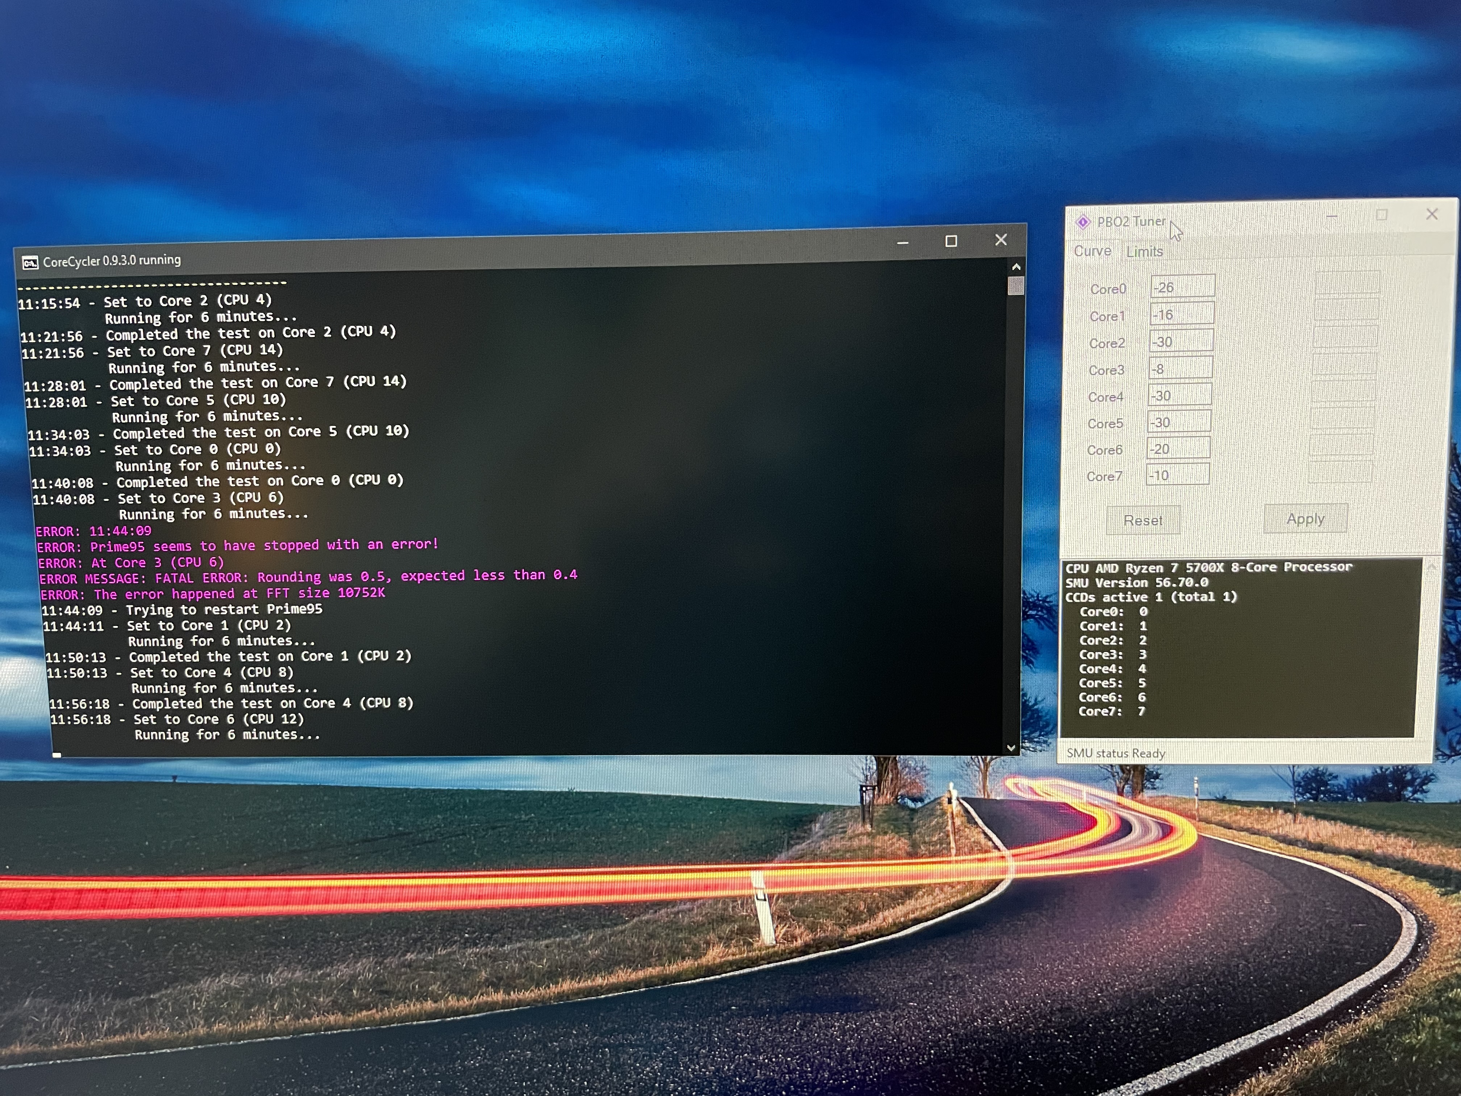Maximize the CoreCycler console window
The width and height of the screenshot is (1461, 1096).
click(x=951, y=241)
